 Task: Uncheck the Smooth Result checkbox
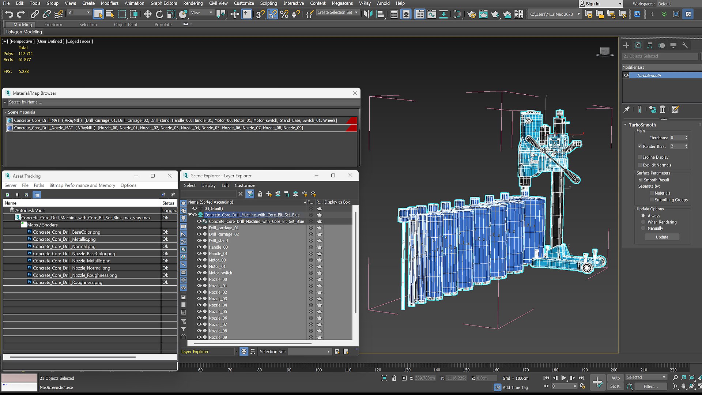pyautogui.click(x=641, y=180)
